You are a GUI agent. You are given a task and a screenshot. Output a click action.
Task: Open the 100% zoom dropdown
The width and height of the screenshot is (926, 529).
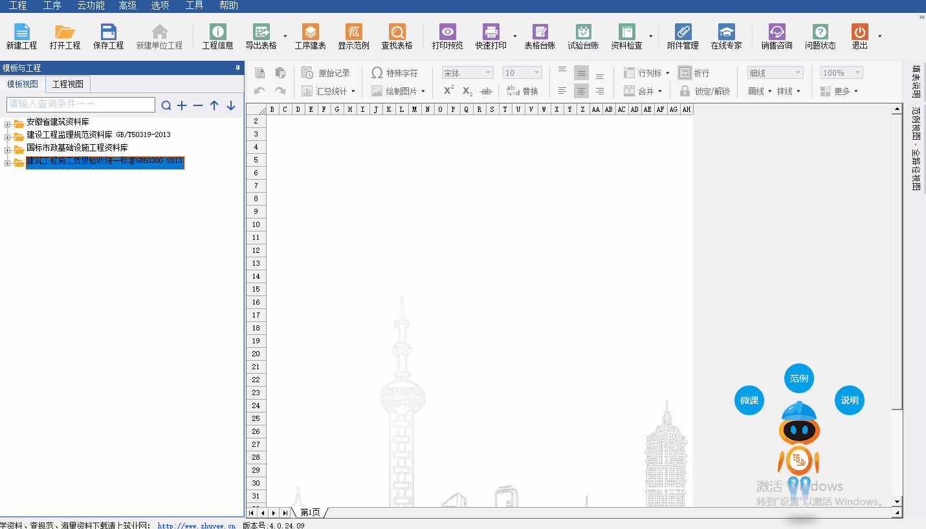click(x=841, y=73)
